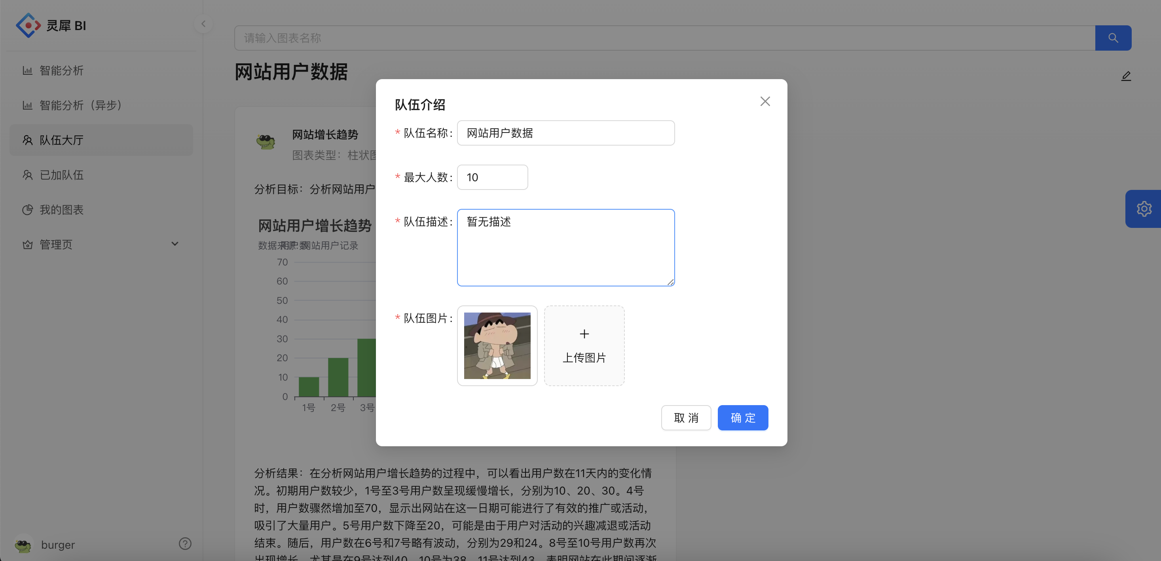Viewport: 1161px width, 561px height.
Task: Click the search magnifier icon
Action: [1113, 38]
